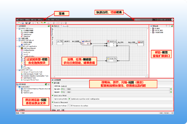Switch to the welcome editor tab
The image size is (187, 124).
click(x=55, y=26)
